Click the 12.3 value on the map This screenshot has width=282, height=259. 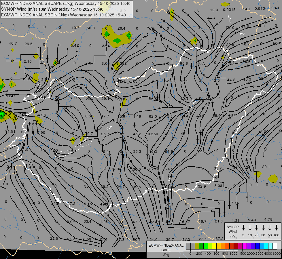click(214, 10)
